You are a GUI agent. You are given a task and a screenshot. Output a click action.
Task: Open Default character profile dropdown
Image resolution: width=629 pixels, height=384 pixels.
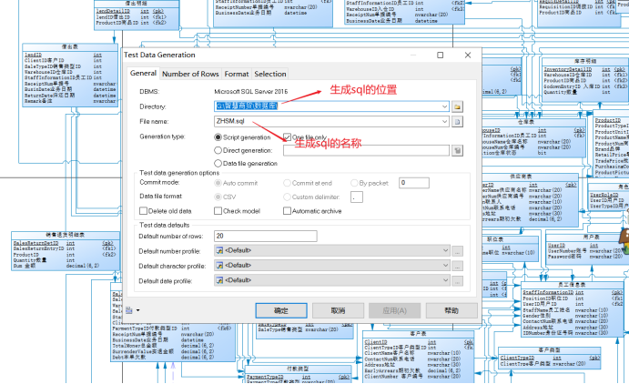point(331,266)
